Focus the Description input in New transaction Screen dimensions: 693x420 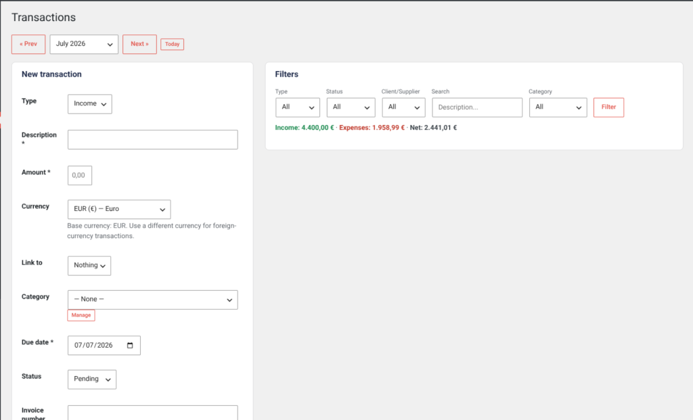[x=152, y=139]
